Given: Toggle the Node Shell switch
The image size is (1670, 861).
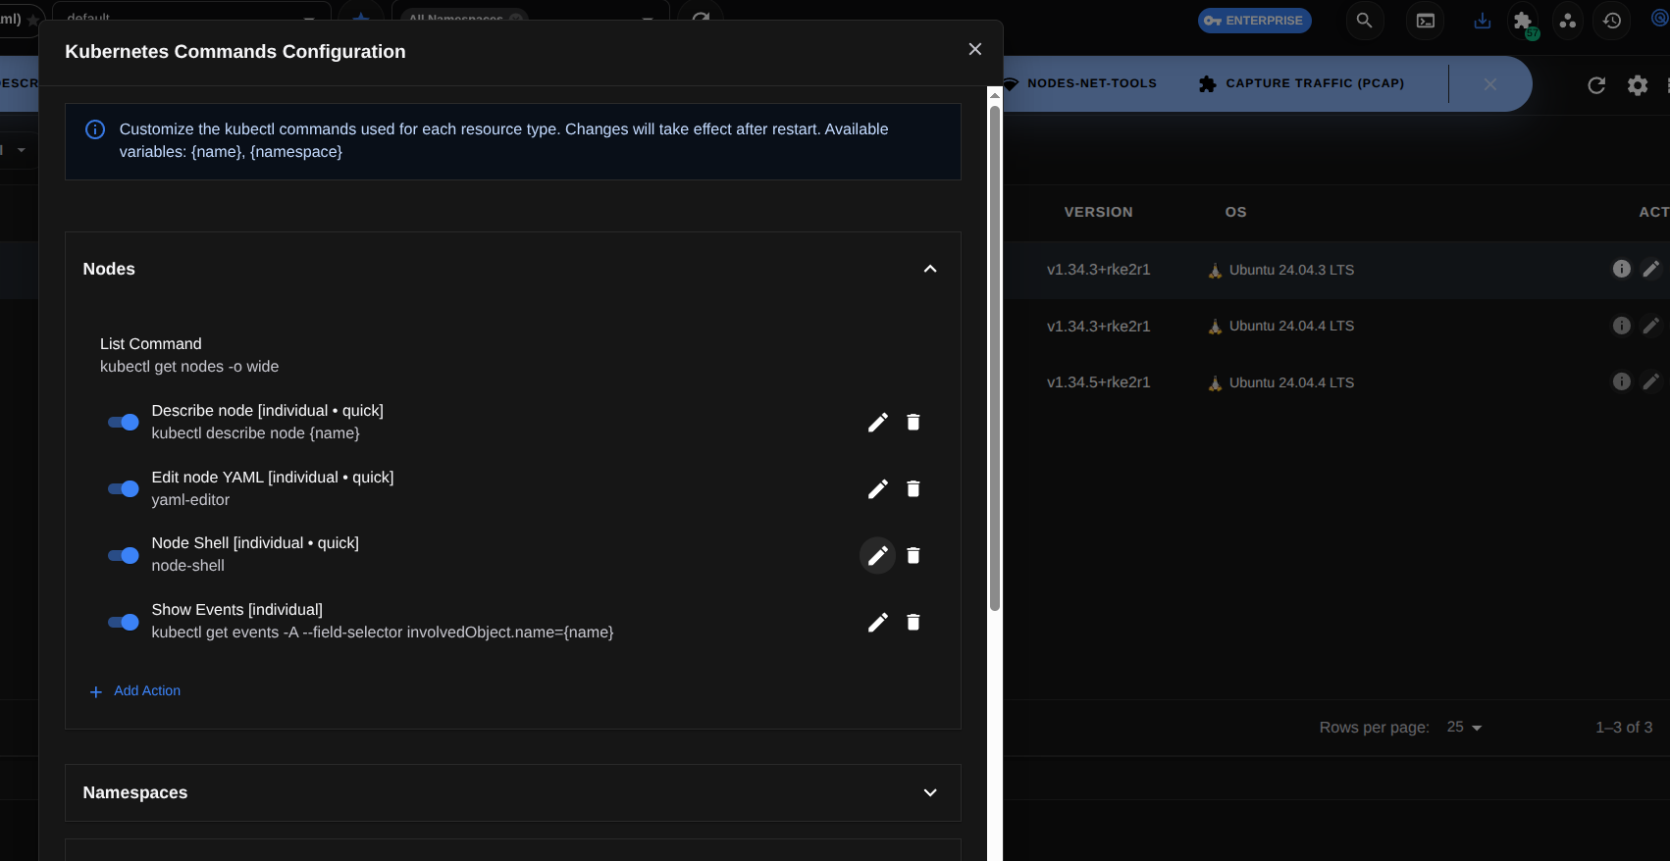Looking at the screenshot, I should 124,556.
